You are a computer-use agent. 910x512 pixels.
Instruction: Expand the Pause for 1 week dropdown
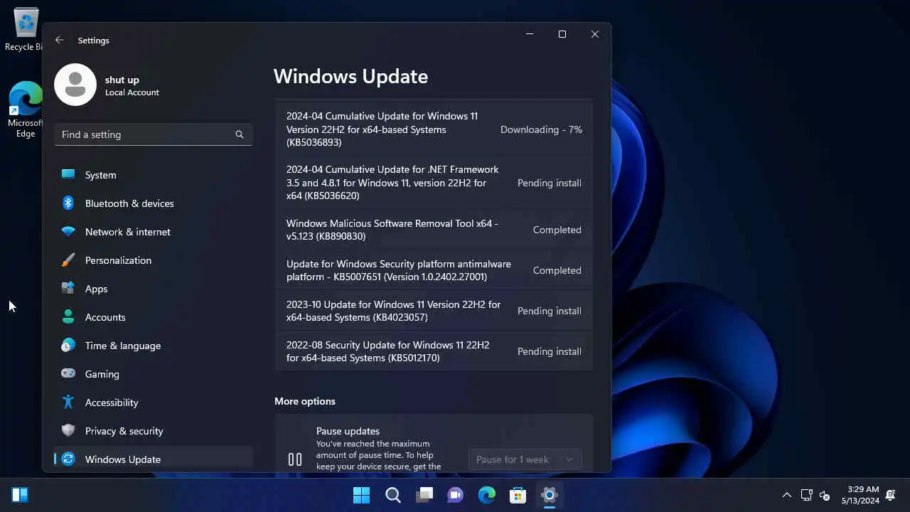pyautogui.click(x=525, y=460)
